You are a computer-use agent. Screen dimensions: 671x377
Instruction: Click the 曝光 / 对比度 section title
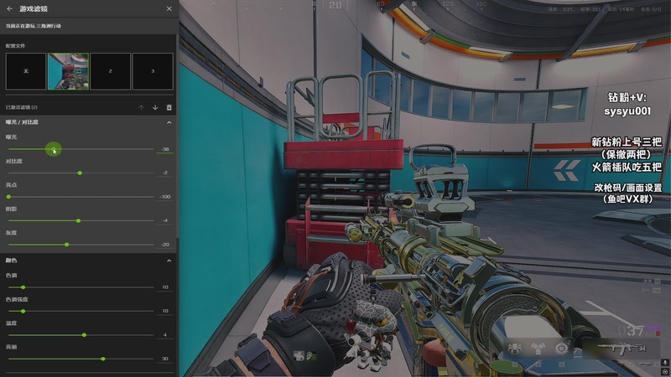[22, 122]
